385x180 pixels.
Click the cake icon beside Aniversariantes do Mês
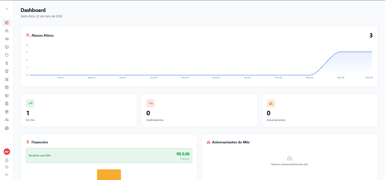tap(208, 142)
